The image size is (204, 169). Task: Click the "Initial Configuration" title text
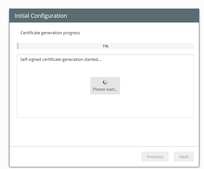pyautogui.click(x=41, y=16)
